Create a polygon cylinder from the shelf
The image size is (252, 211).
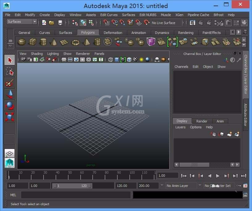pyautogui.click(x=43, y=42)
